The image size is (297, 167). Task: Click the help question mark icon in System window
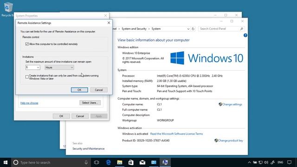point(245,35)
